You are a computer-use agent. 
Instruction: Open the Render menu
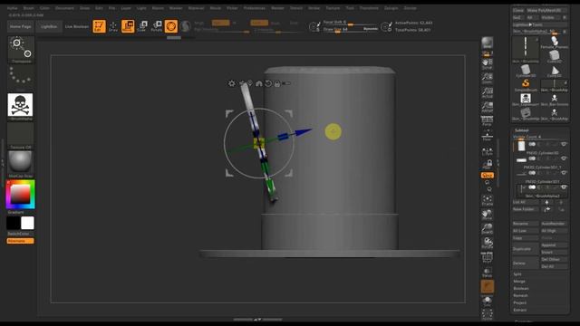[x=277, y=8]
